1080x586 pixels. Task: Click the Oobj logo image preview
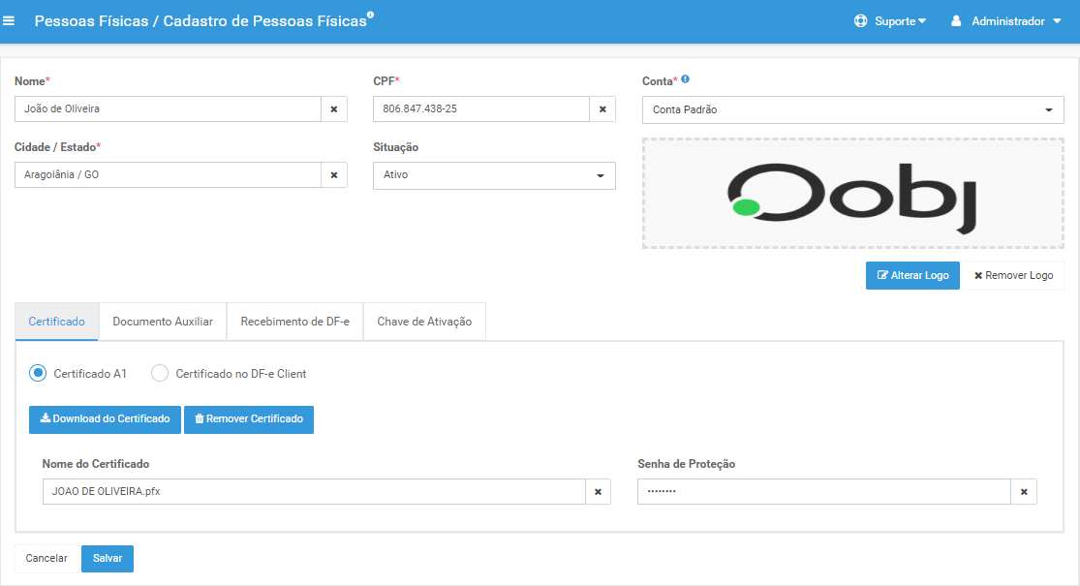click(852, 194)
